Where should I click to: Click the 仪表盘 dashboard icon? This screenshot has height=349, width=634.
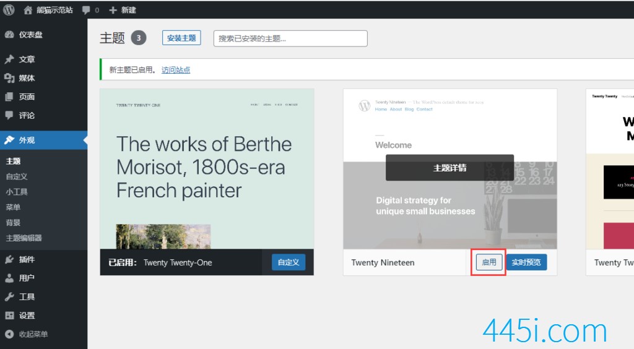(9, 35)
